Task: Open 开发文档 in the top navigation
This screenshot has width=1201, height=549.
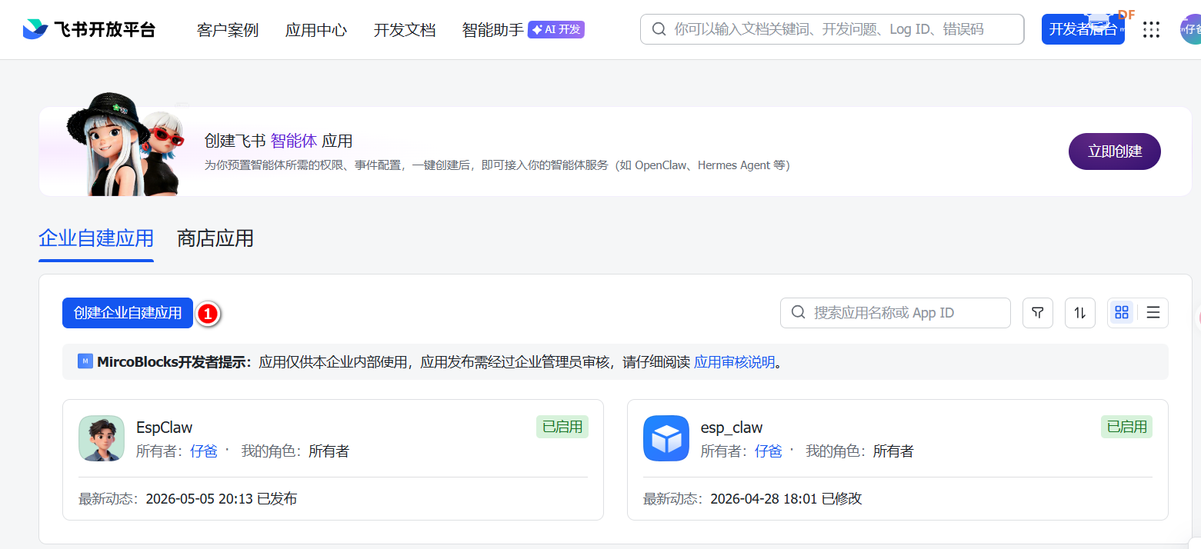Action: 405,30
